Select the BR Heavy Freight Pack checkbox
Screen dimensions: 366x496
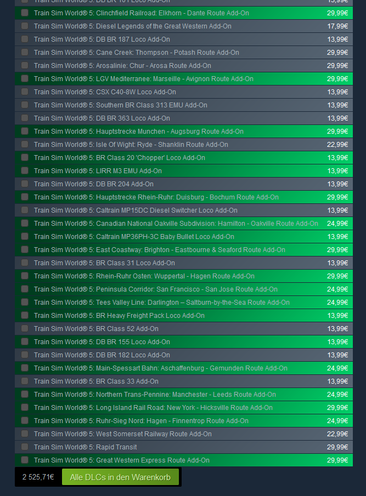25,315
